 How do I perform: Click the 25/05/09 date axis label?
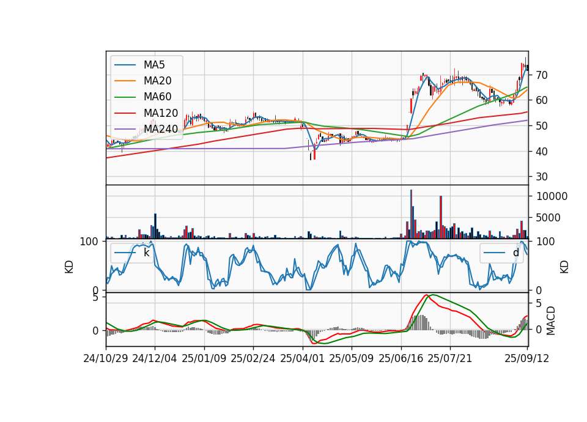pyautogui.click(x=351, y=358)
